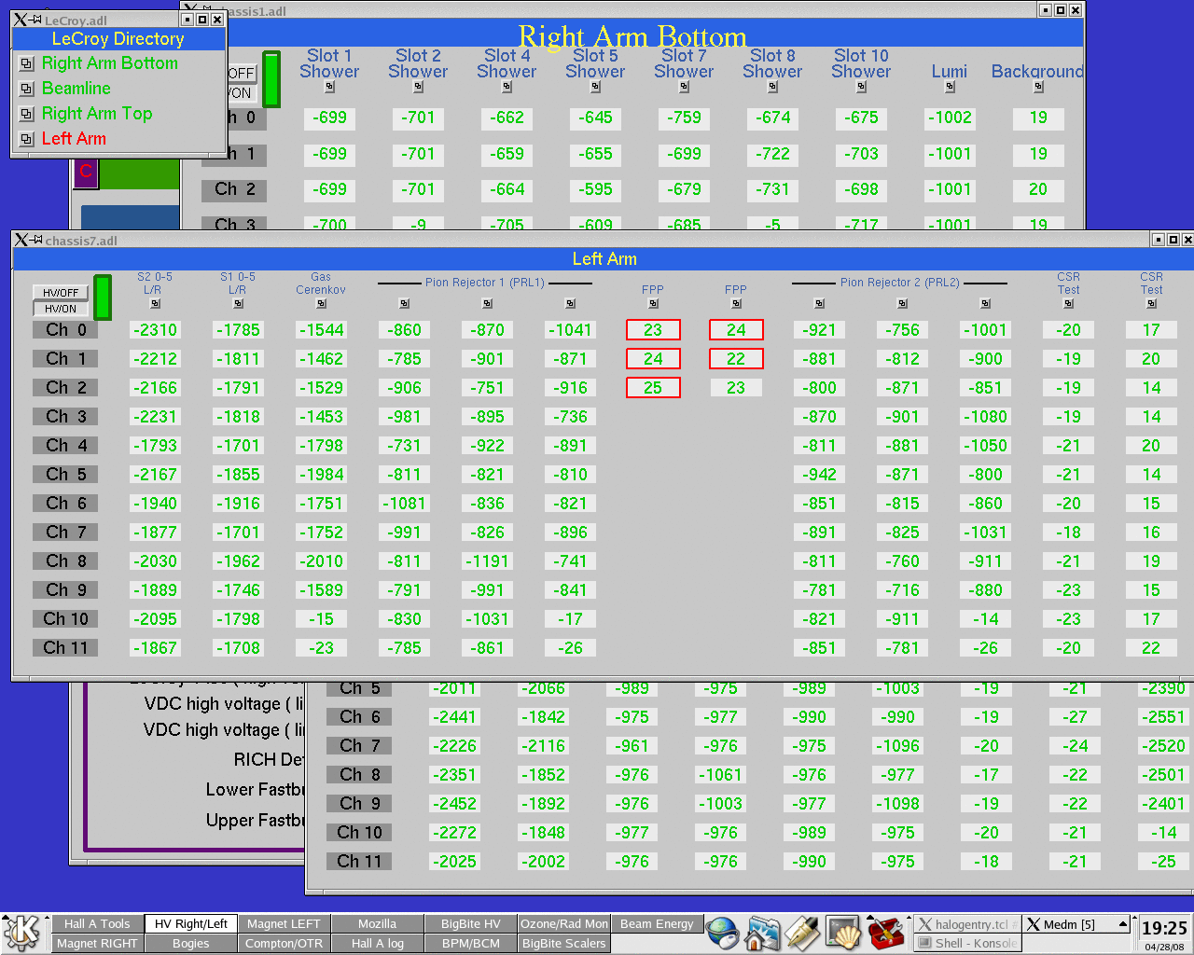Image resolution: width=1194 pixels, height=955 pixels.
Task: Switch Left Arm high voltage with HV/ON
Action: (61, 309)
